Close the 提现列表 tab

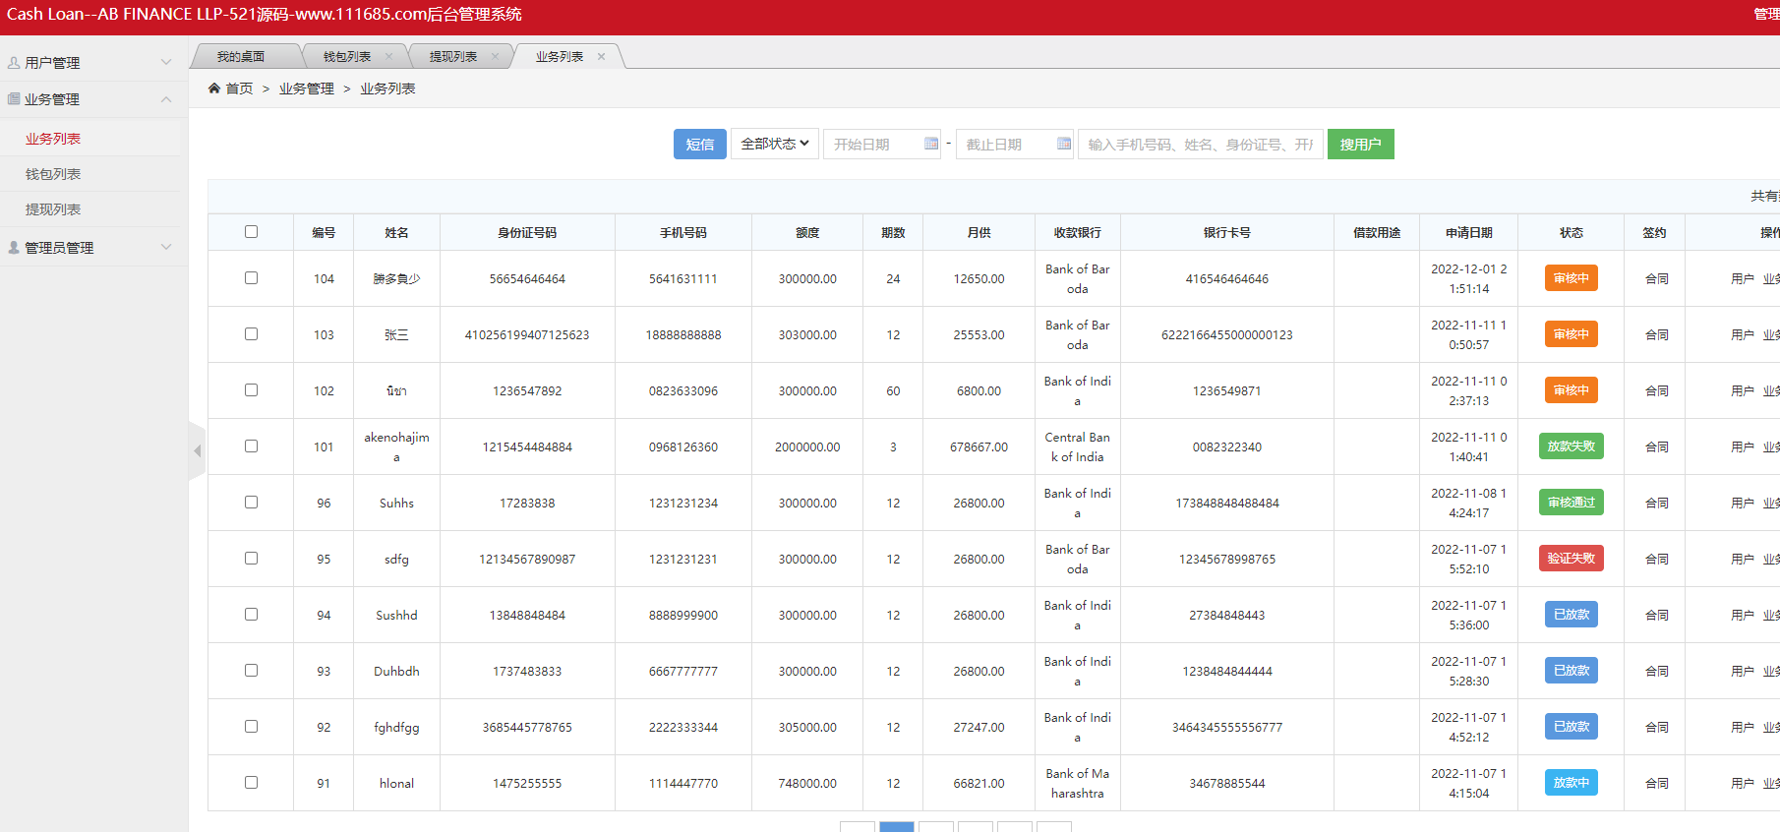(496, 57)
